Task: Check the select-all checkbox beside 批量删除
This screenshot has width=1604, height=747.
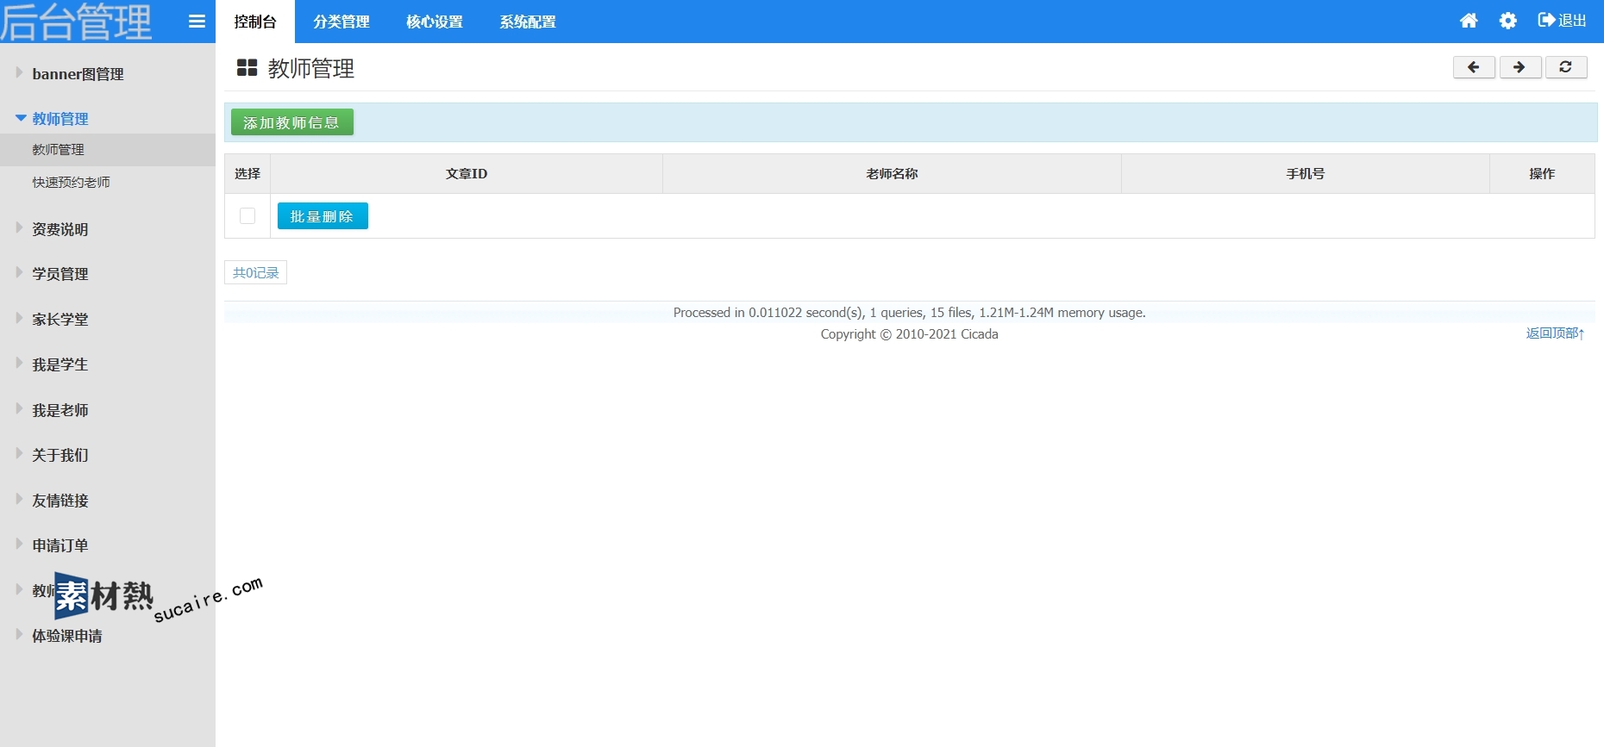Action: [247, 216]
